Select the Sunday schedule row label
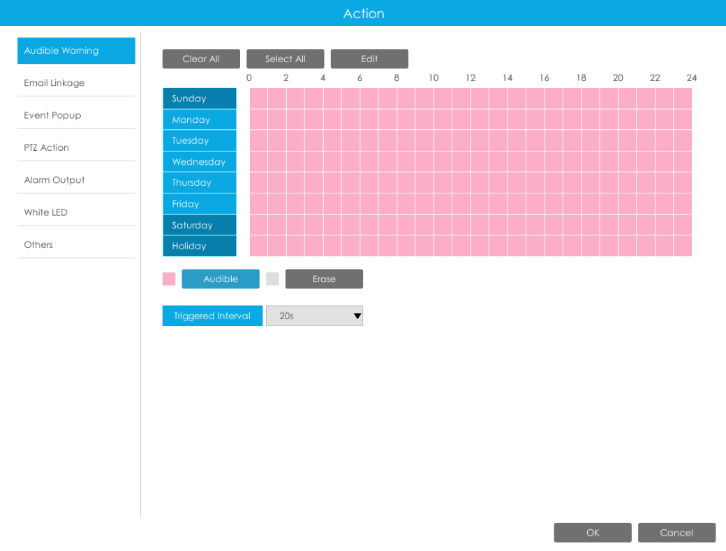Screen dimensions: 726x551 pyautogui.click(x=200, y=98)
